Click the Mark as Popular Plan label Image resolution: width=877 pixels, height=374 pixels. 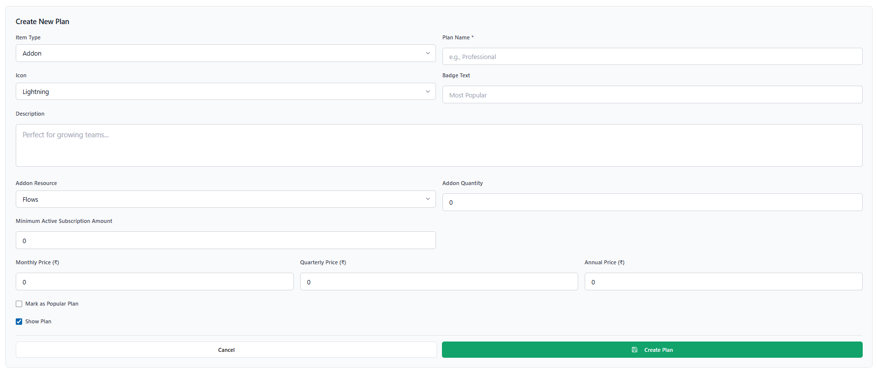tap(52, 304)
